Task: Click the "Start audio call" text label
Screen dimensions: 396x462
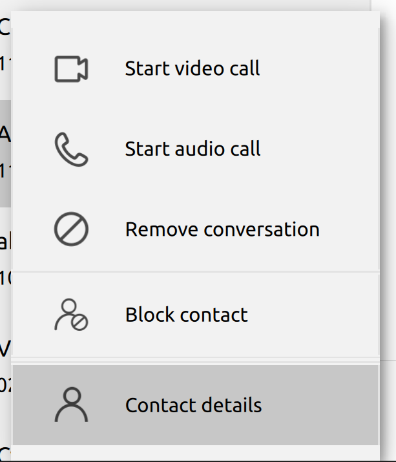Action: tap(193, 149)
